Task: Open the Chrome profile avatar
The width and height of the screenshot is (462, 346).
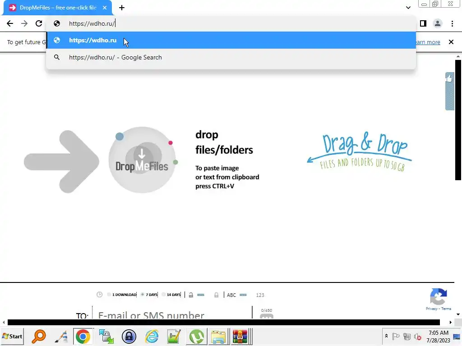Action: coord(438,23)
